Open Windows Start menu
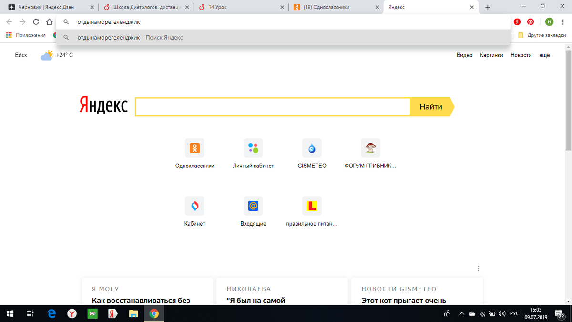 click(x=10, y=313)
